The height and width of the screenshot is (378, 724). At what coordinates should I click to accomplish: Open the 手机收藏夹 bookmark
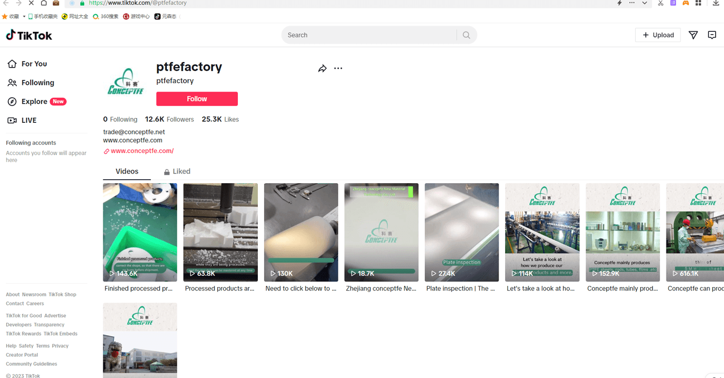pos(43,16)
